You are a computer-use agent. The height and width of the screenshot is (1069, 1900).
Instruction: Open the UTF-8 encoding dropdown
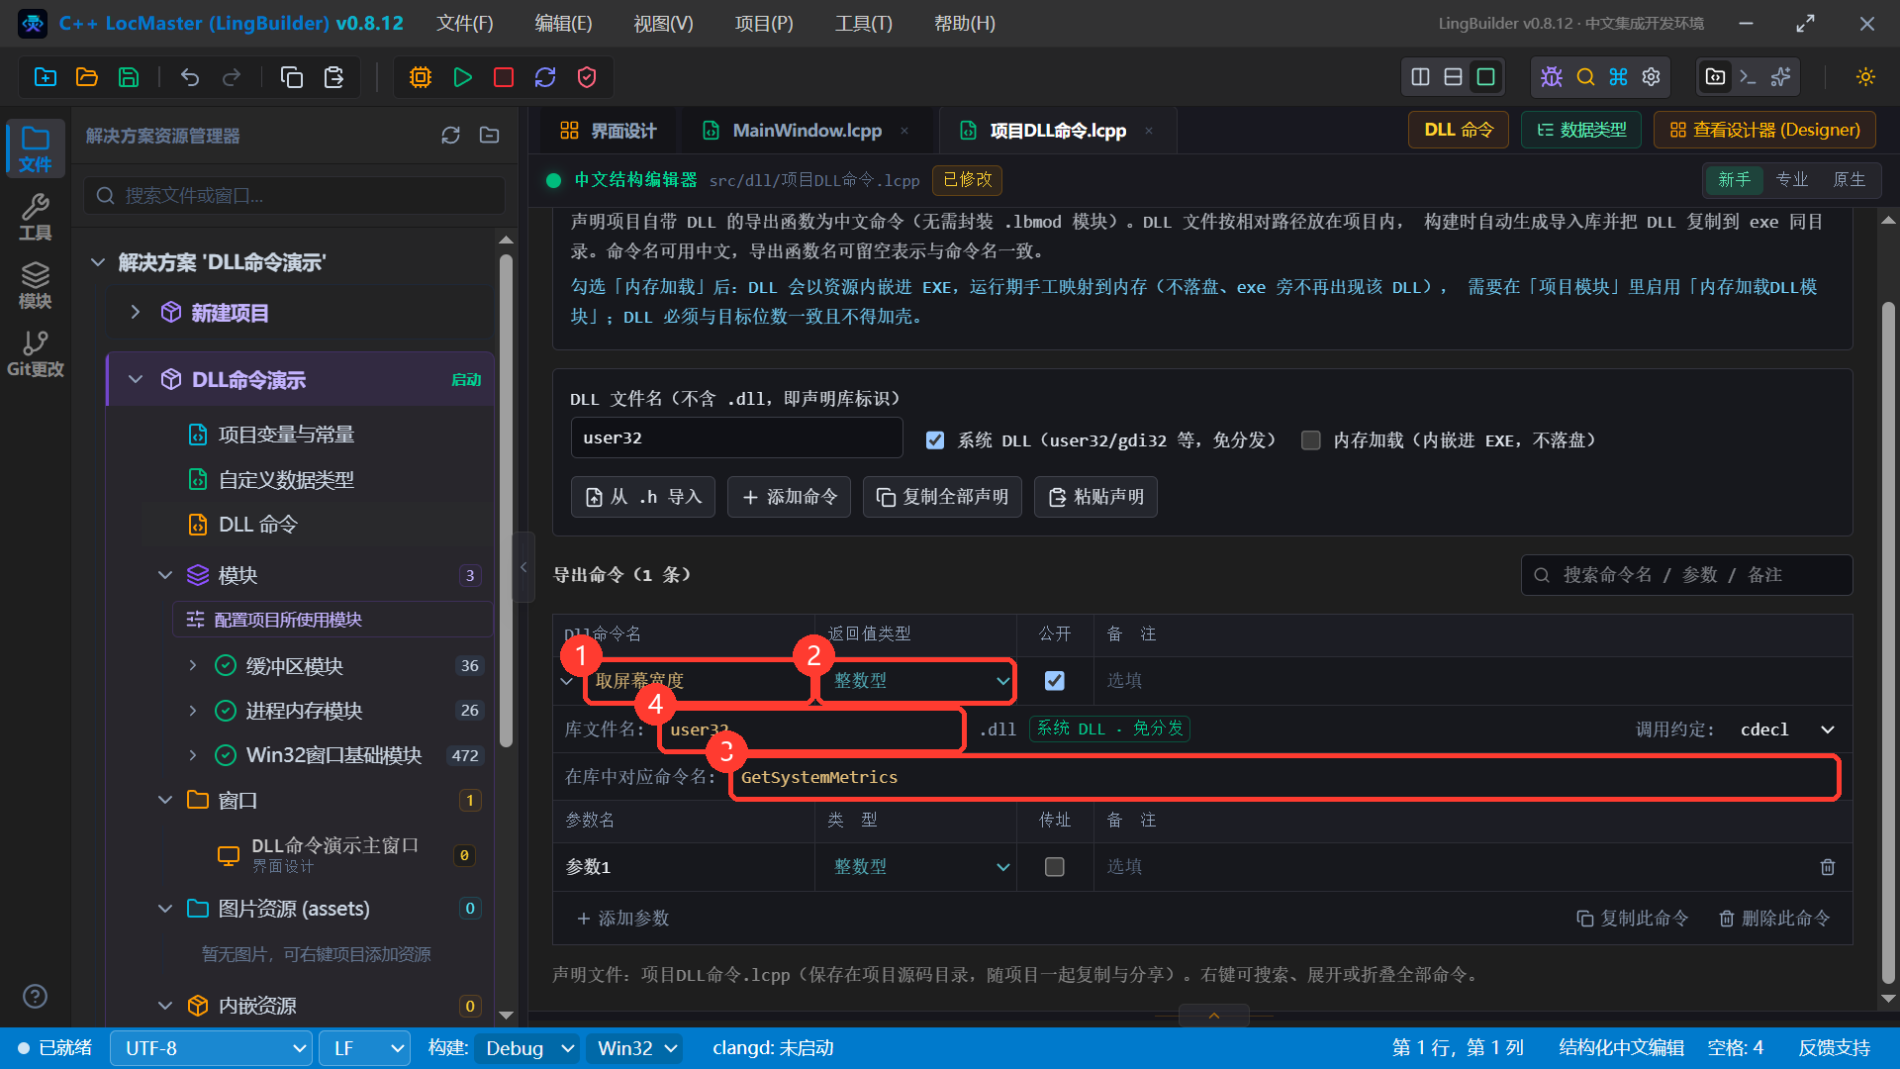[x=212, y=1048]
